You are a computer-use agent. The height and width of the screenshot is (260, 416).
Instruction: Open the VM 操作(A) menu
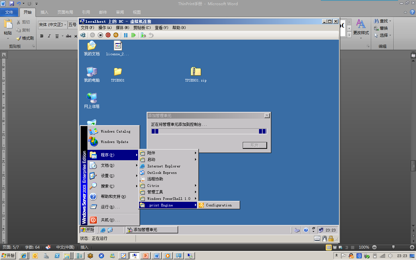pos(105,28)
